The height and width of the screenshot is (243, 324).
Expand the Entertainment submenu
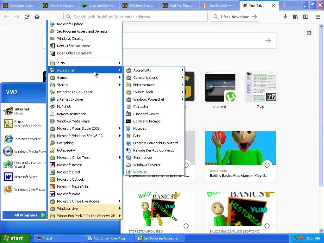154,85
